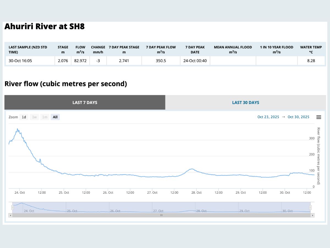Click the navigator right range handle

(310, 207)
